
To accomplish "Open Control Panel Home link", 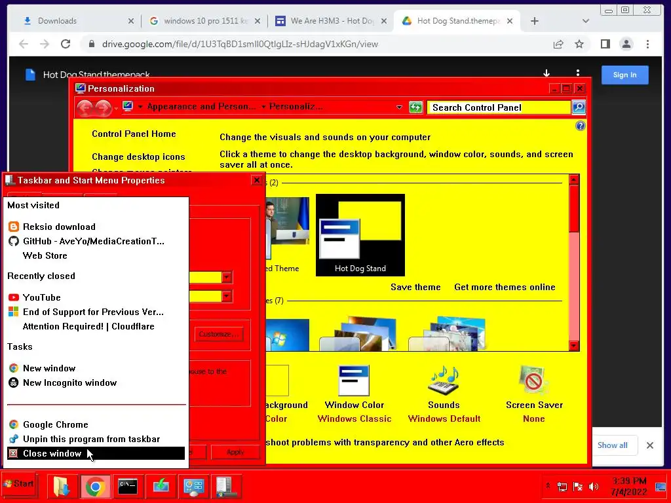I will tap(134, 134).
